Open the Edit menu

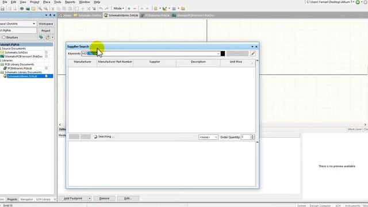[14, 2]
